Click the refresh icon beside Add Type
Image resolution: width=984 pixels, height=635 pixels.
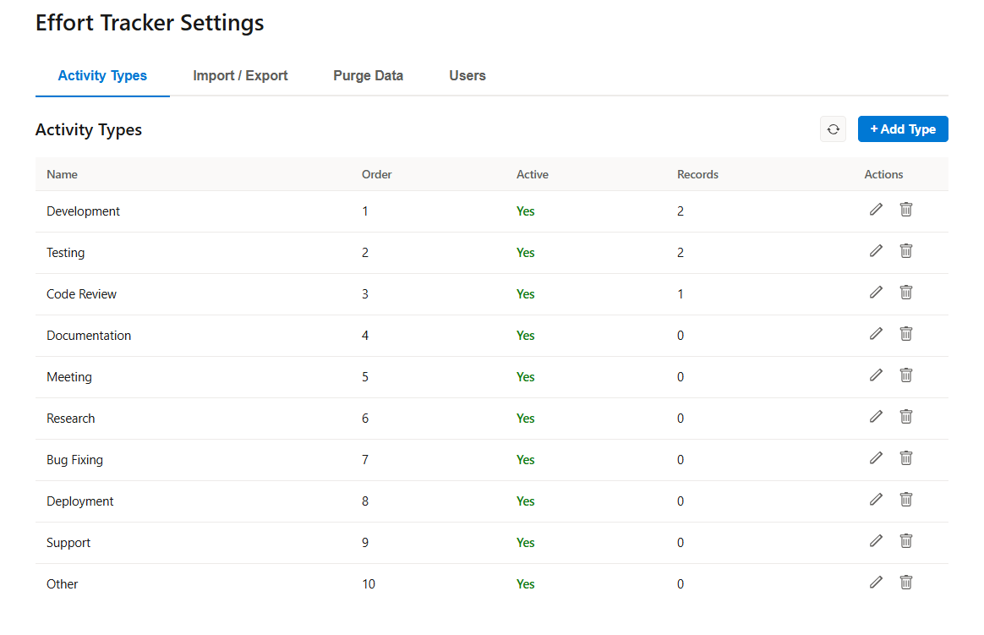coord(833,129)
